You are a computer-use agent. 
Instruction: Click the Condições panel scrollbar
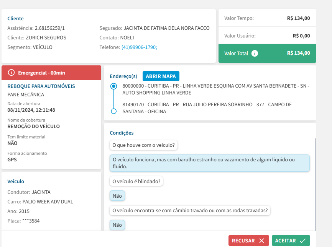pos(315,184)
